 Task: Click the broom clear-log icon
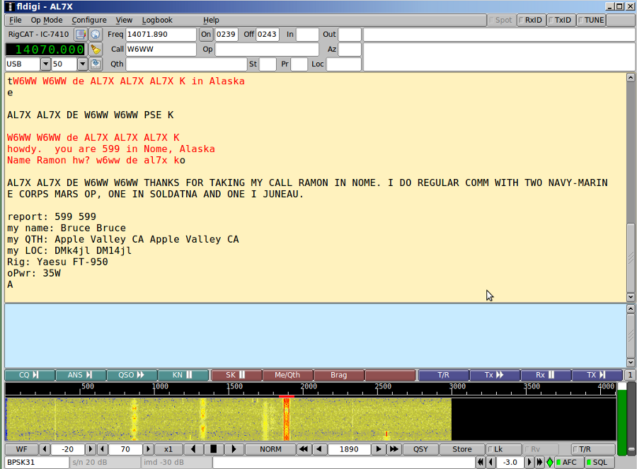tap(96, 50)
